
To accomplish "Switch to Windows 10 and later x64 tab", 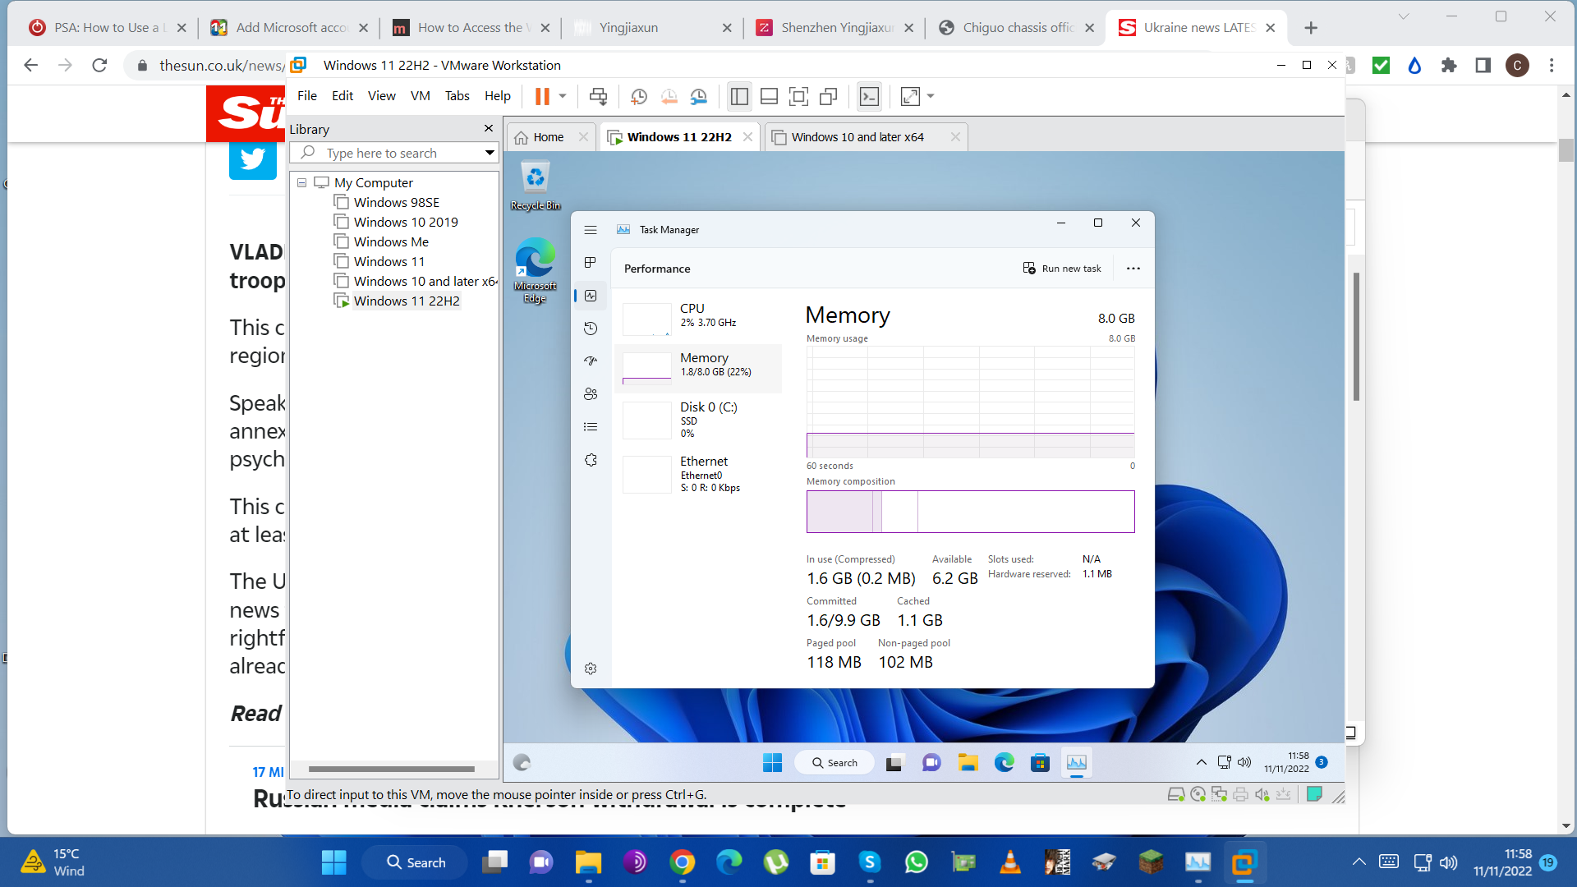I will point(857,137).
